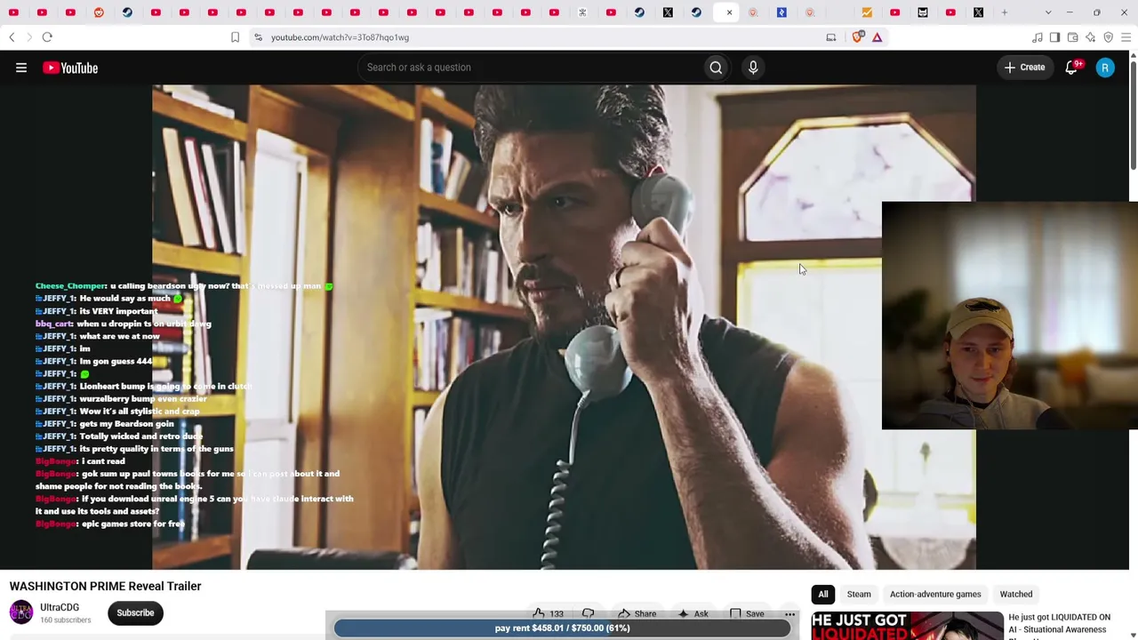The width and height of the screenshot is (1138, 640).
Task: Open the Brave Rewards triangle icon
Action: 878,37
